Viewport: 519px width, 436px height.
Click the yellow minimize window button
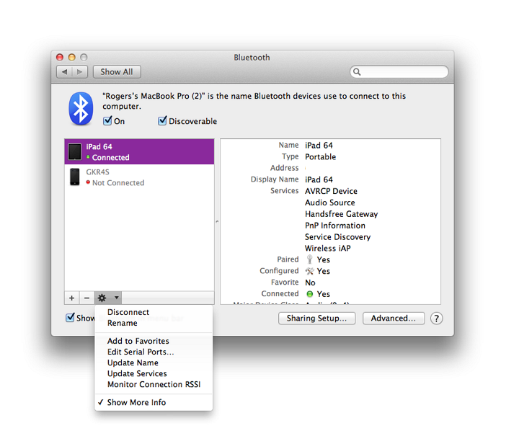click(72, 57)
